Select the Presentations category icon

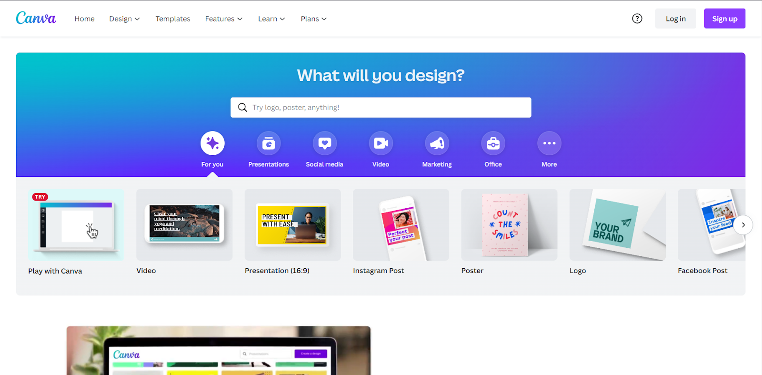tap(269, 143)
